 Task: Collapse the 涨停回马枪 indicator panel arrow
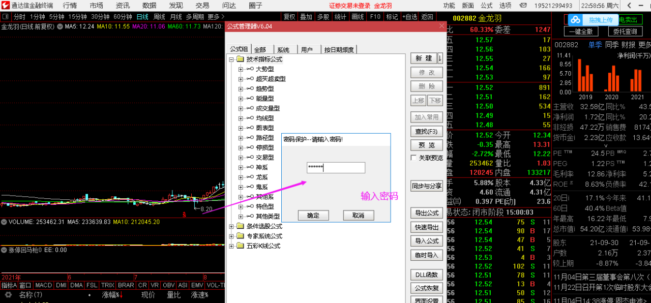tap(4, 250)
